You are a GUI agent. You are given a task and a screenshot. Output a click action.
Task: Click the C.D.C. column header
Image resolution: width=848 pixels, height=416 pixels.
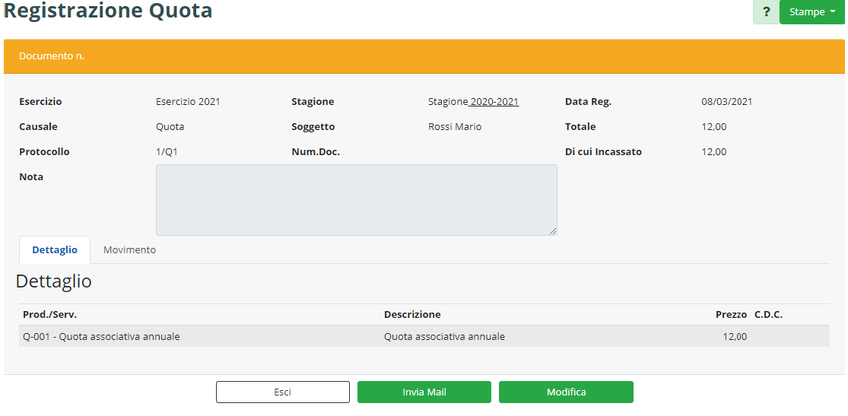pos(768,314)
